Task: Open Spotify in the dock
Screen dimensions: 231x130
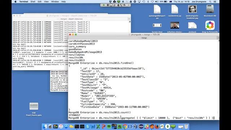Action: (109, 126)
